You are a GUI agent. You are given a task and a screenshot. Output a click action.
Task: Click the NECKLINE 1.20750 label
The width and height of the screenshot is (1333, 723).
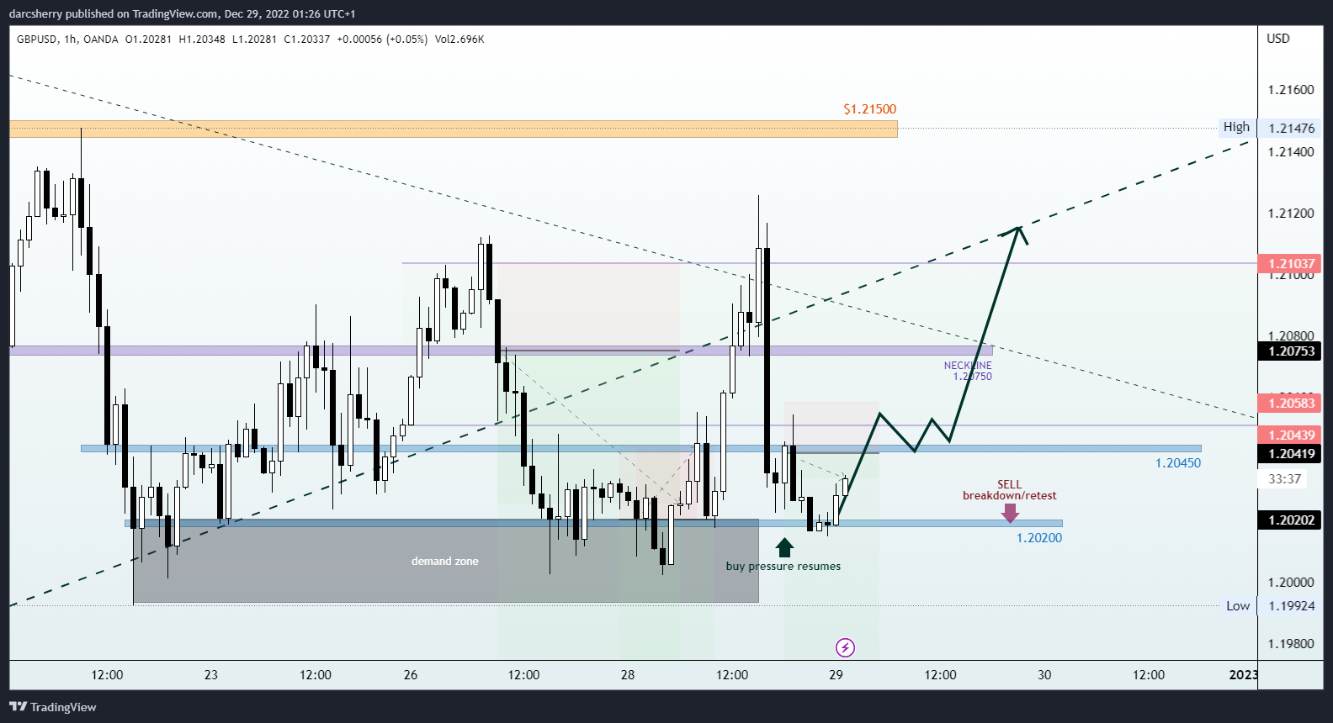click(968, 371)
